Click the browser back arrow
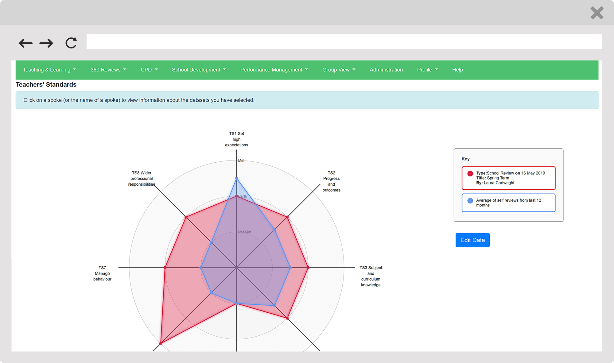Screen dimensions: 614x363 coord(25,43)
